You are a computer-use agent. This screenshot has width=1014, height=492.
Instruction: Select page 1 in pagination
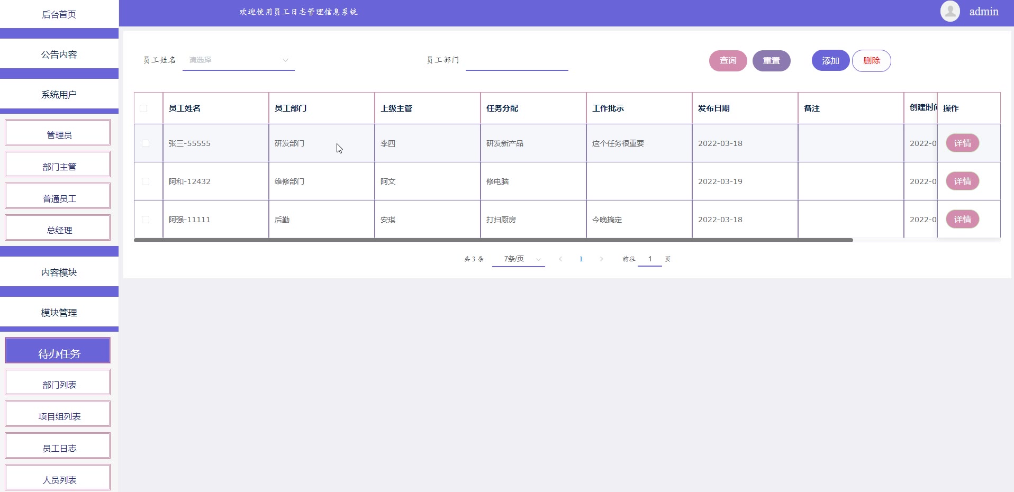pos(581,259)
